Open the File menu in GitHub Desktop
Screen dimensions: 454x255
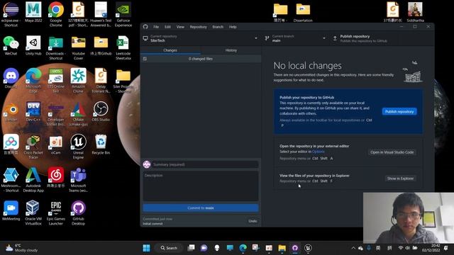[x=156, y=27]
